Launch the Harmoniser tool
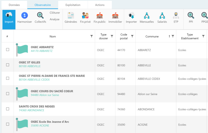208x133 pixels. 24,18
